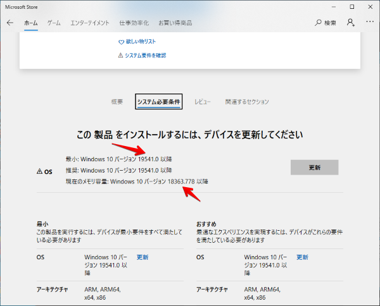Click the warning icon beside システム要件を確認
Viewport: 380px width, 306px height.
120,56
